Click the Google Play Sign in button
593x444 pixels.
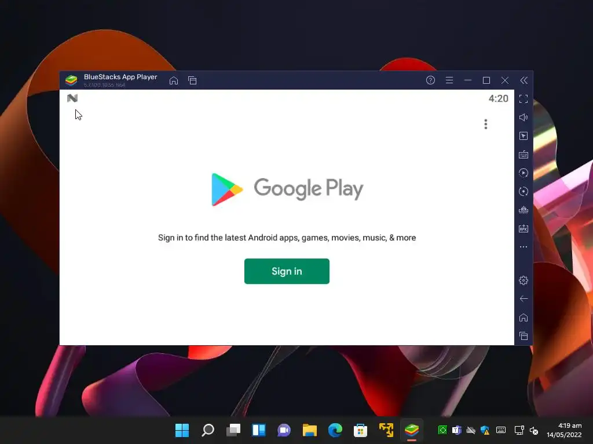pos(287,271)
